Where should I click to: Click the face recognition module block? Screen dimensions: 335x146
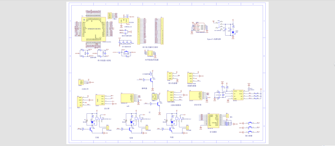pyautogui.click(x=171, y=96)
